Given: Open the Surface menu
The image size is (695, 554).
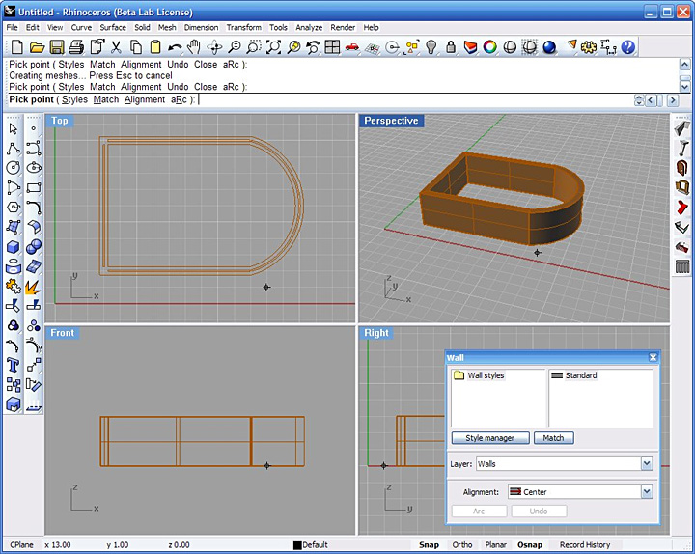Looking at the screenshot, I should (x=113, y=28).
